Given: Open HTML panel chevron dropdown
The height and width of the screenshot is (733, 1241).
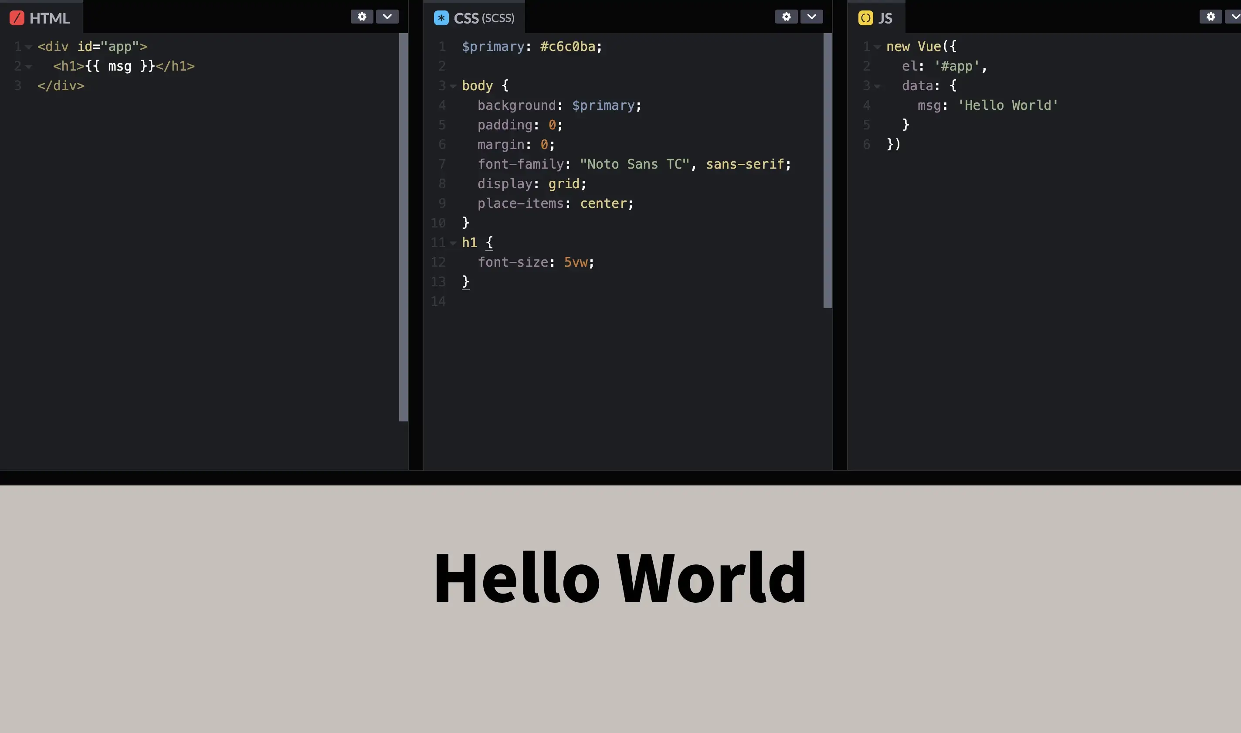Looking at the screenshot, I should click(387, 17).
